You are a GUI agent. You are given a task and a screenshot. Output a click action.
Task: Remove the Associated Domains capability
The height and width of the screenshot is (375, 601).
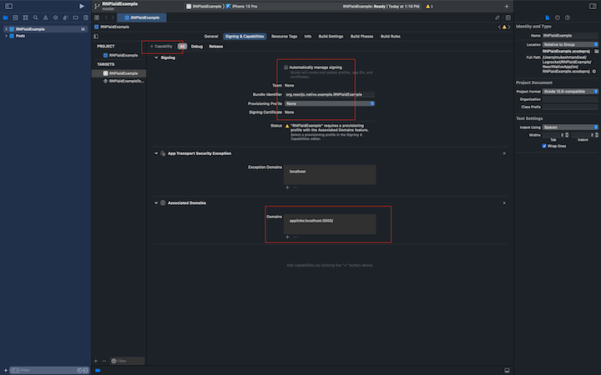point(504,202)
